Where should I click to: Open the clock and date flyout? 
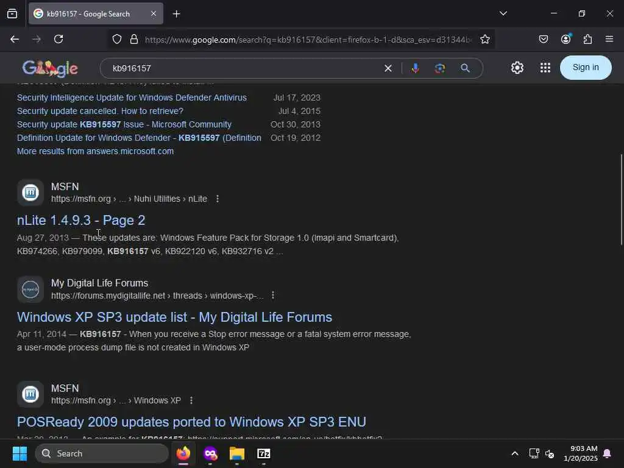coord(581,453)
